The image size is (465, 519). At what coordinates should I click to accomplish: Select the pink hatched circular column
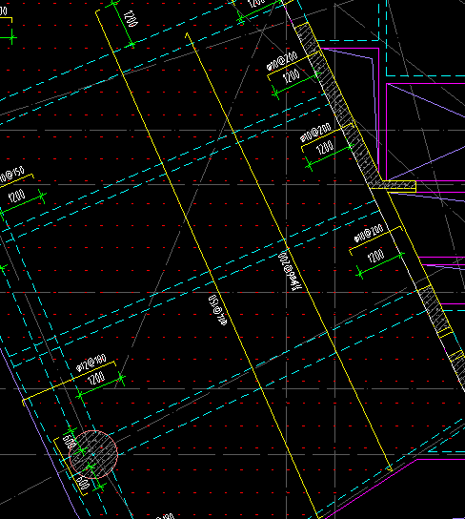point(93,454)
